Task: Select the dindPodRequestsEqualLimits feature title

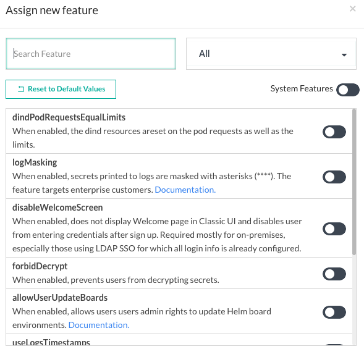Action: tap(69, 117)
